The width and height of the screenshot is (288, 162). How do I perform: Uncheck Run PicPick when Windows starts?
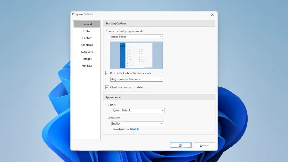coord(107,73)
